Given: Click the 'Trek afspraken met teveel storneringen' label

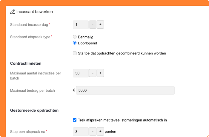Looking at the screenshot, I should point(122,120).
